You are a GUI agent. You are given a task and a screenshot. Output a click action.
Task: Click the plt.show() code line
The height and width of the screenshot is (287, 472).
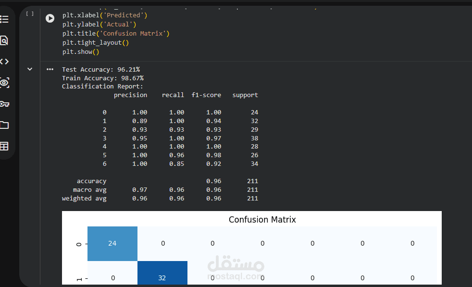(x=80, y=52)
